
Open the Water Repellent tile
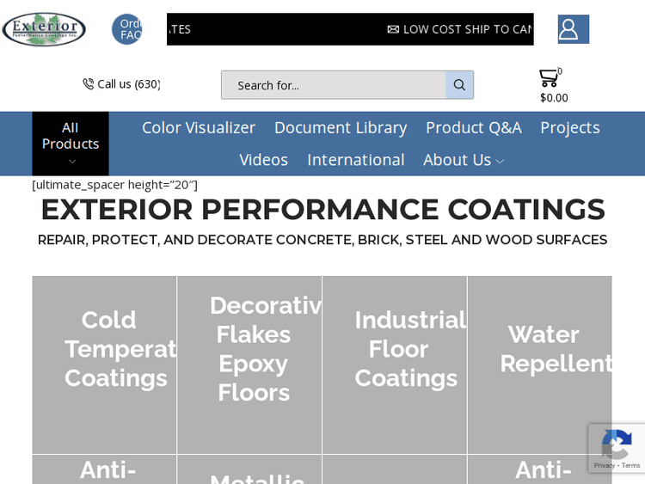[540, 365]
